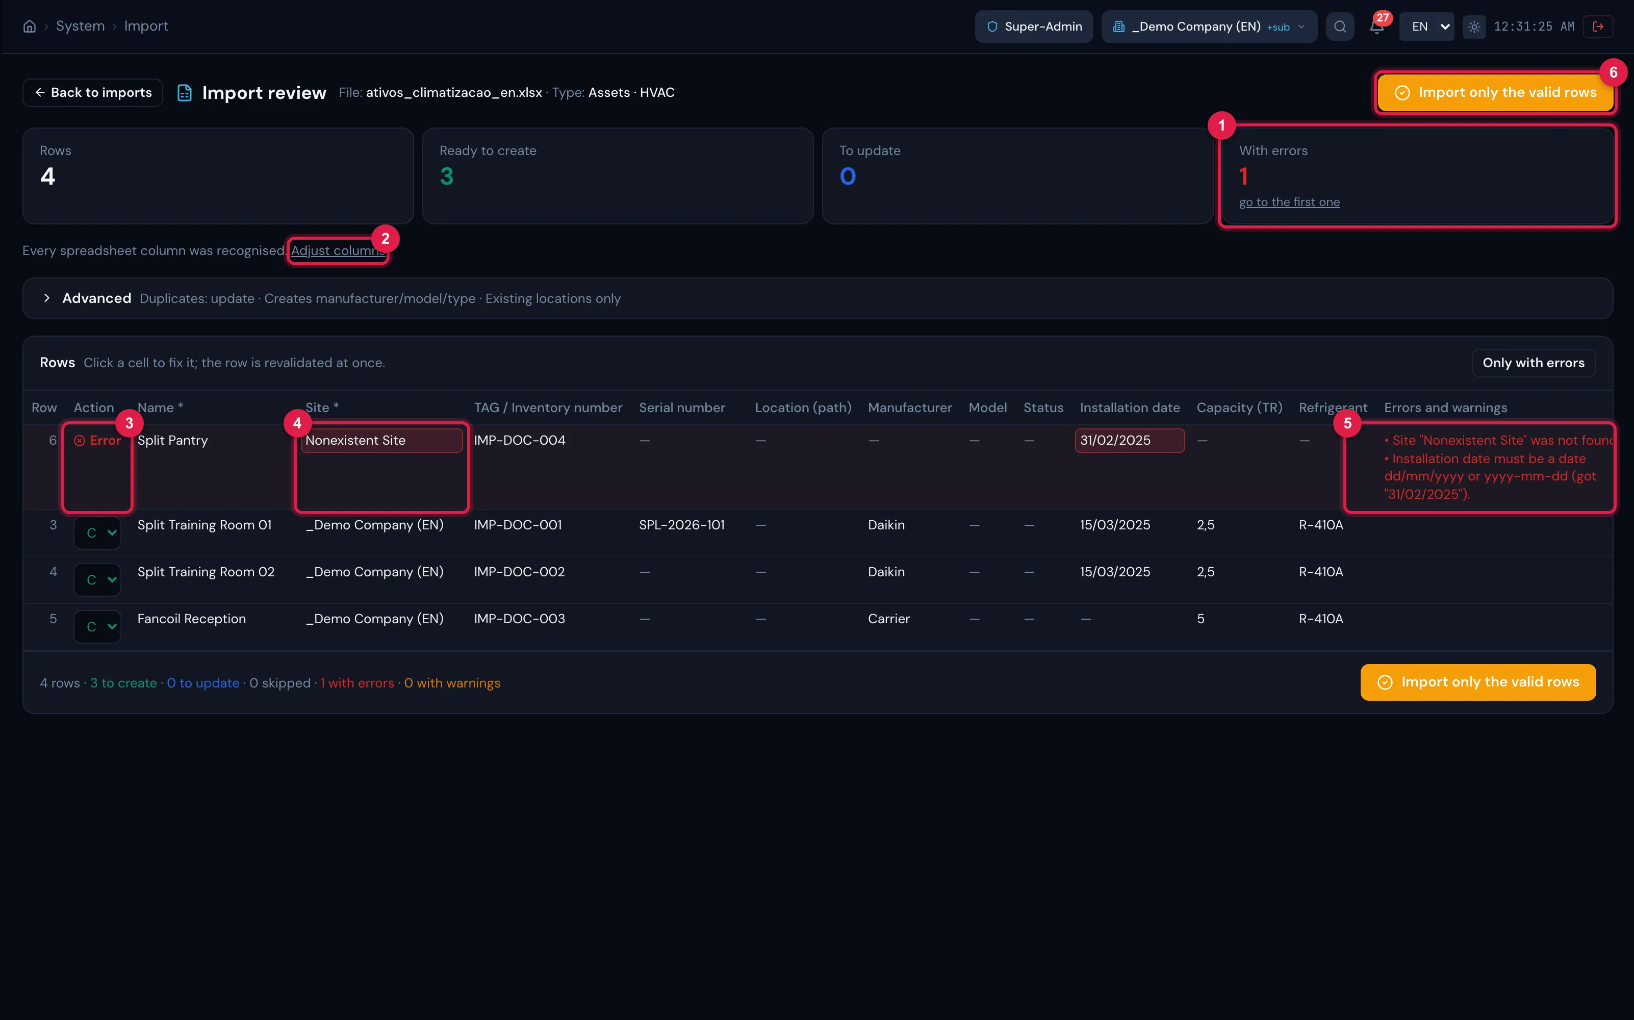The width and height of the screenshot is (1634, 1020).
Task: Click the Import review document icon
Action: click(184, 93)
